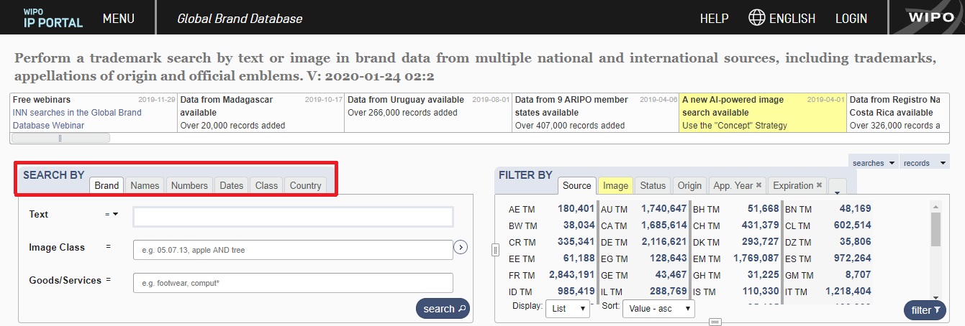
Task: Click the filter button
Action: pyautogui.click(x=925, y=310)
